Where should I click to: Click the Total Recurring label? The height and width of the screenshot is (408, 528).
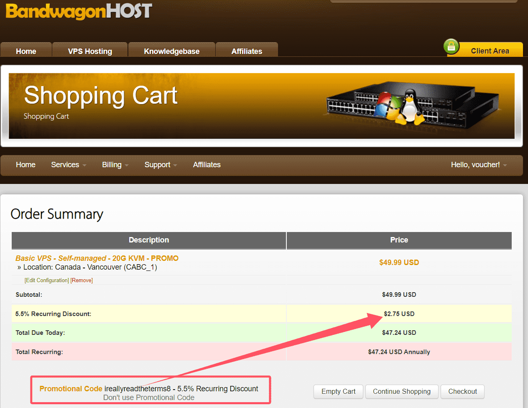pos(39,352)
